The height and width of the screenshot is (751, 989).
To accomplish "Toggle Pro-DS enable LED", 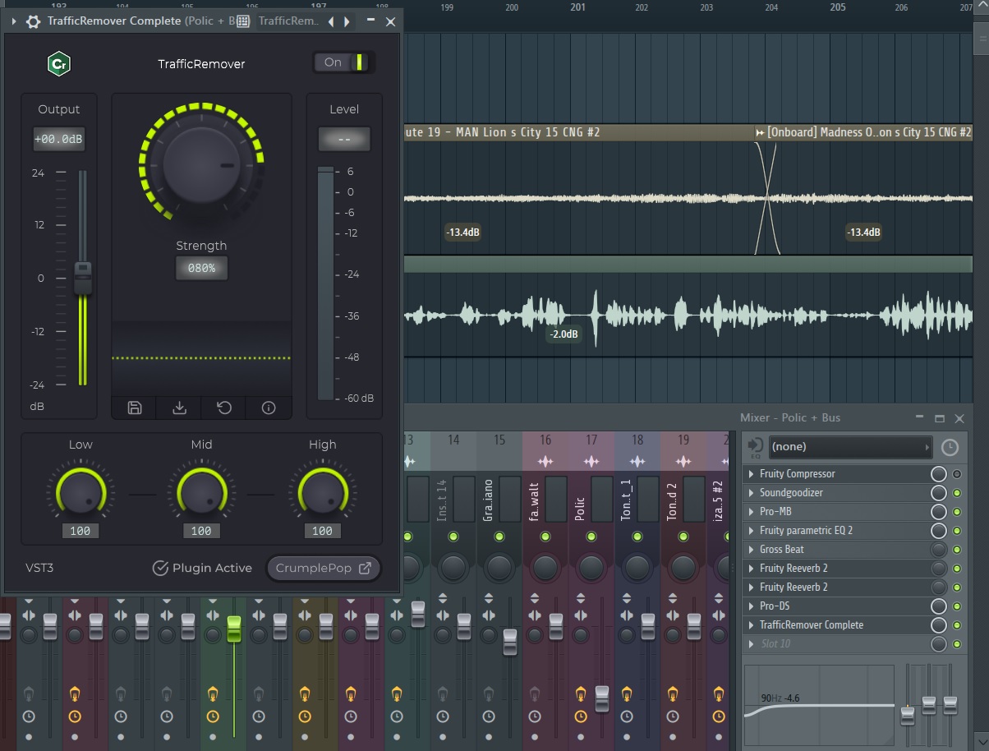I will (956, 606).
